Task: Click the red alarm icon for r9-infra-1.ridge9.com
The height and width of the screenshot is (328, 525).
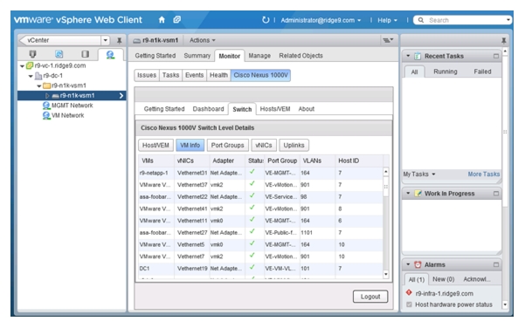Action: pos(409,292)
